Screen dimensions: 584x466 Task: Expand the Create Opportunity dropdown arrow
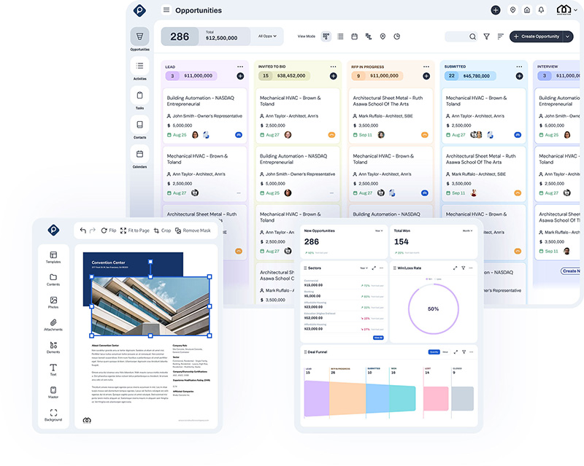[567, 36]
